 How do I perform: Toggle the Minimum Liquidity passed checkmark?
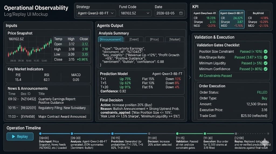click(x=265, y=63)
